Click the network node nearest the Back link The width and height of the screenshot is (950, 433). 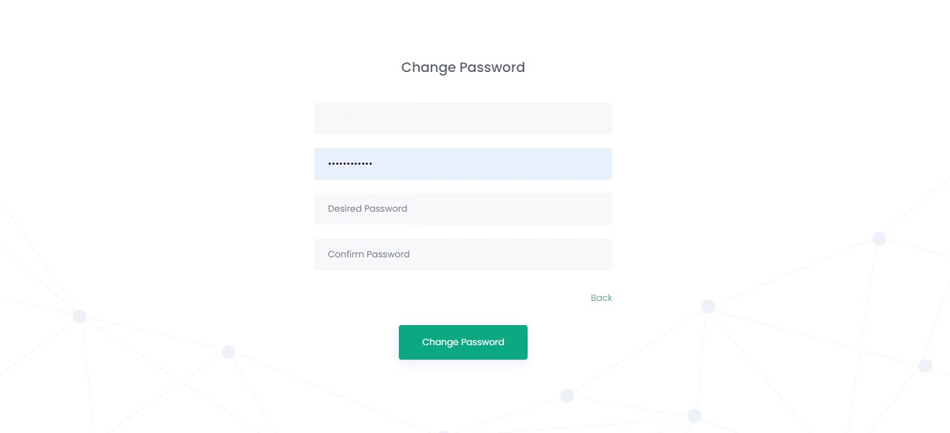708,306
